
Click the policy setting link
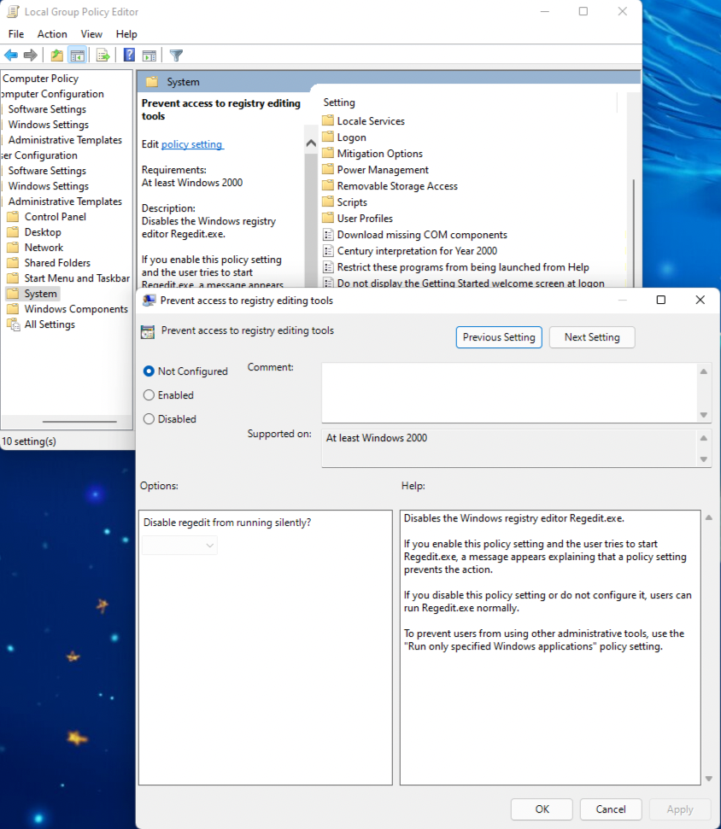[x=192, y=144]
